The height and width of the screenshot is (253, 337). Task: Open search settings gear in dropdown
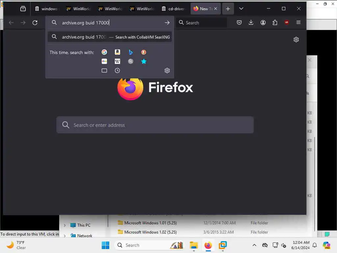coord(167,70)
